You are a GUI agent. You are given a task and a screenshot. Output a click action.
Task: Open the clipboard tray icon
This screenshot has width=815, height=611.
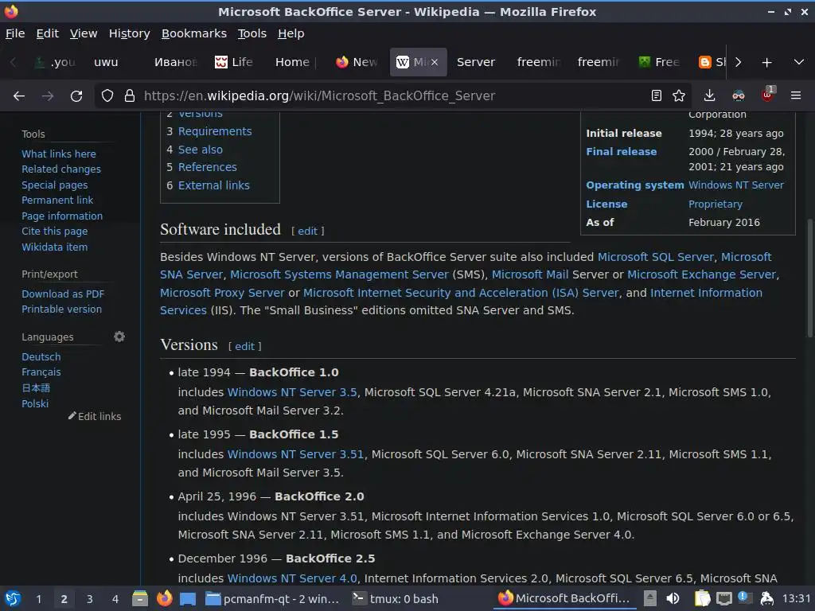[x=702, y=598]
